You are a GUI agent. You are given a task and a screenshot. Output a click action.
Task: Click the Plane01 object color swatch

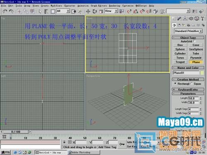(202, 73)
